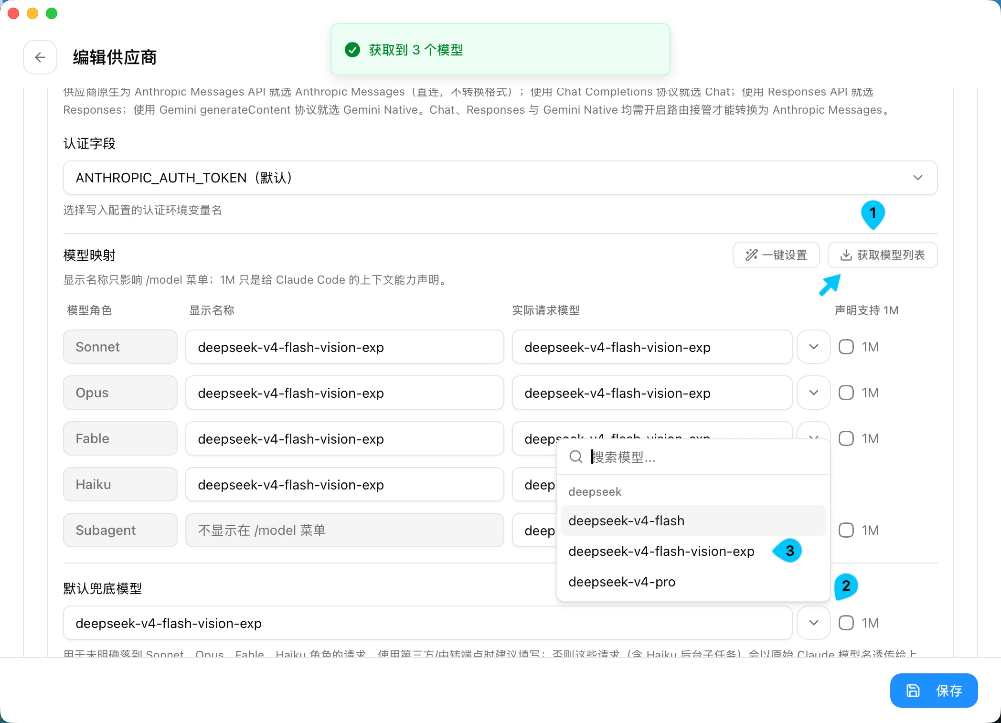Viewport: 1001px width, 723px height.
Task: Edit the Opus actual request model field
Action: (x=652, y=393)
